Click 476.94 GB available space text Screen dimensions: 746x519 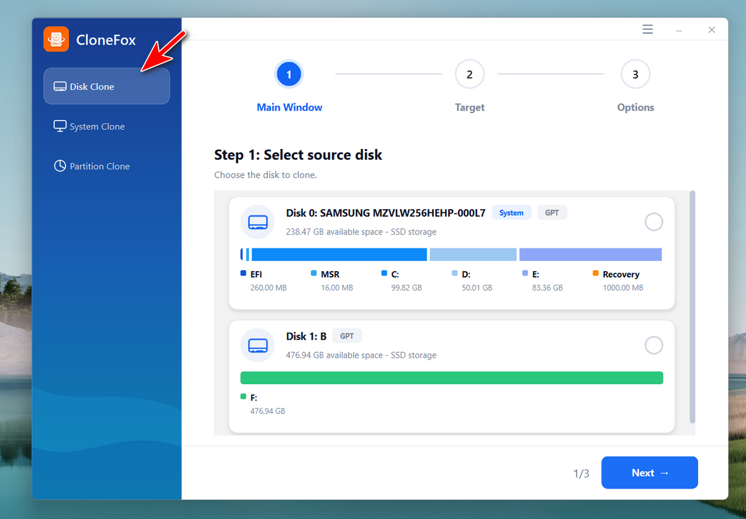coord(361,356)
